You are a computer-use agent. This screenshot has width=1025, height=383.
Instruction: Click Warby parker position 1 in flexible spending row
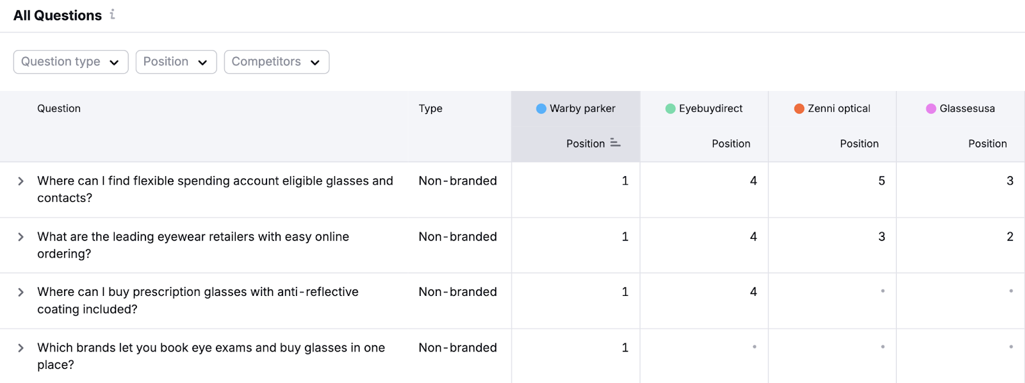(625, 181)
